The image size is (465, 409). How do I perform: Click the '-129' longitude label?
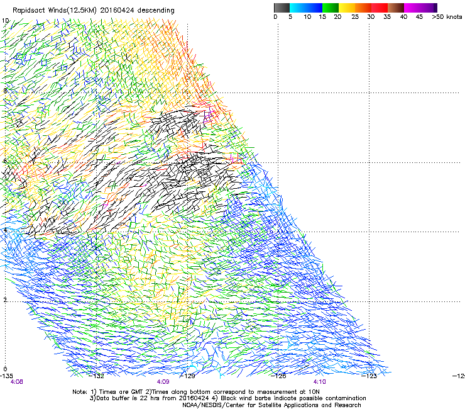pos(188,376)
